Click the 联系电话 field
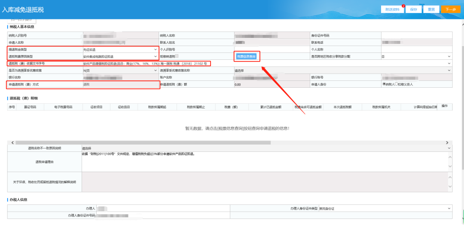464x225 pixels. coord(417,43)
